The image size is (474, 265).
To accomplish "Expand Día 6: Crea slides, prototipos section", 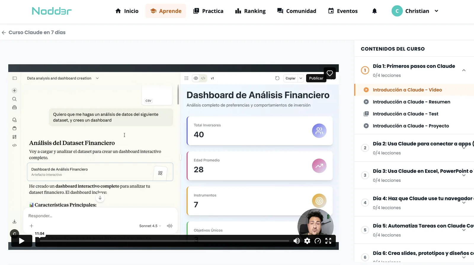I will 464,257.
